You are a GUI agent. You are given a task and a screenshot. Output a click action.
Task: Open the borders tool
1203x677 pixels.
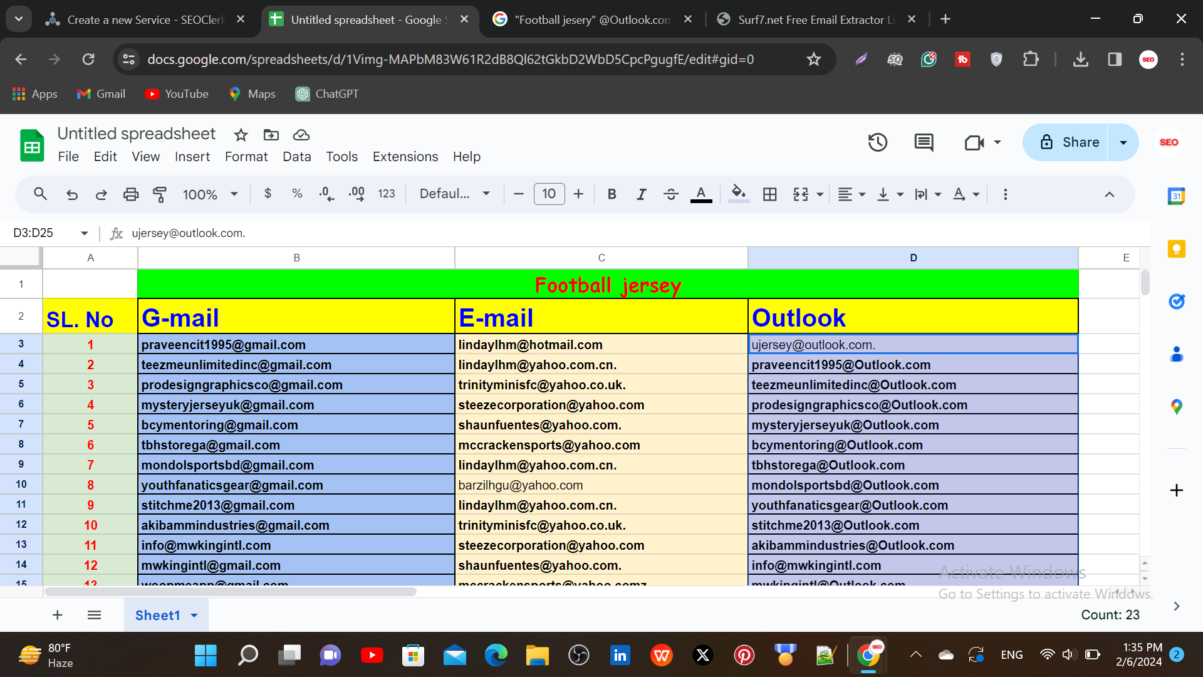coord(769,194)
